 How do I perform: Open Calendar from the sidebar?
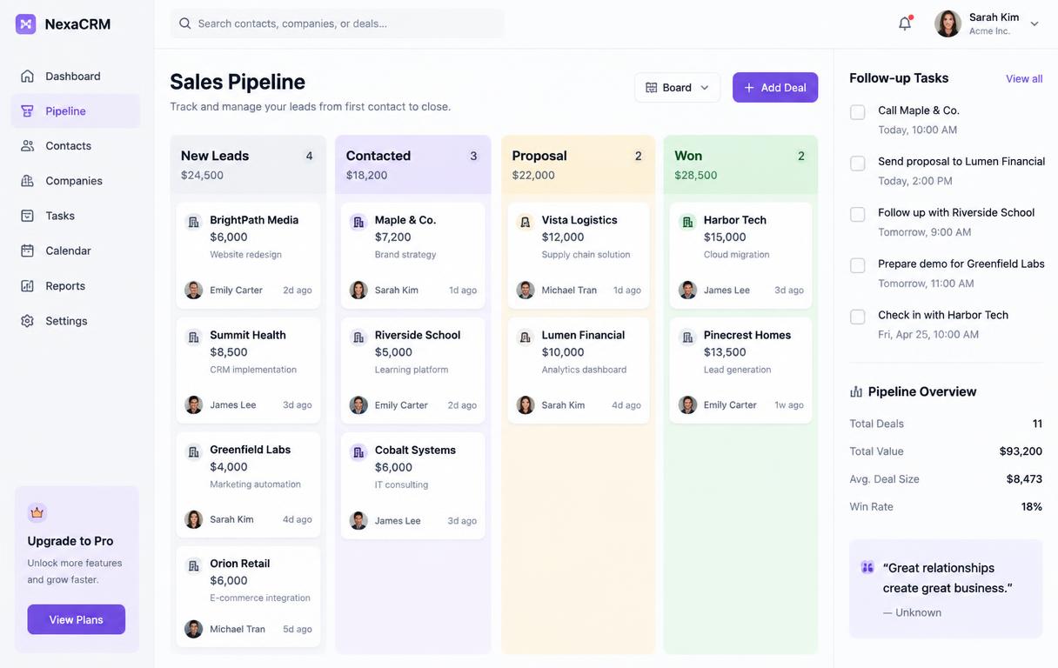coord(75,250)
